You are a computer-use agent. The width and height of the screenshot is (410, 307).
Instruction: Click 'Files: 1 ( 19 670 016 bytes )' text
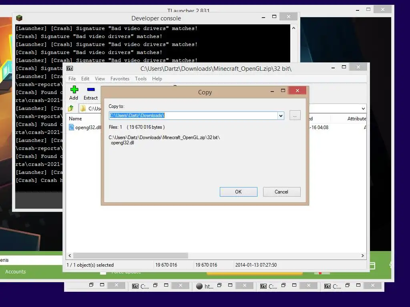pyautogui.click(x=137, y=127)
